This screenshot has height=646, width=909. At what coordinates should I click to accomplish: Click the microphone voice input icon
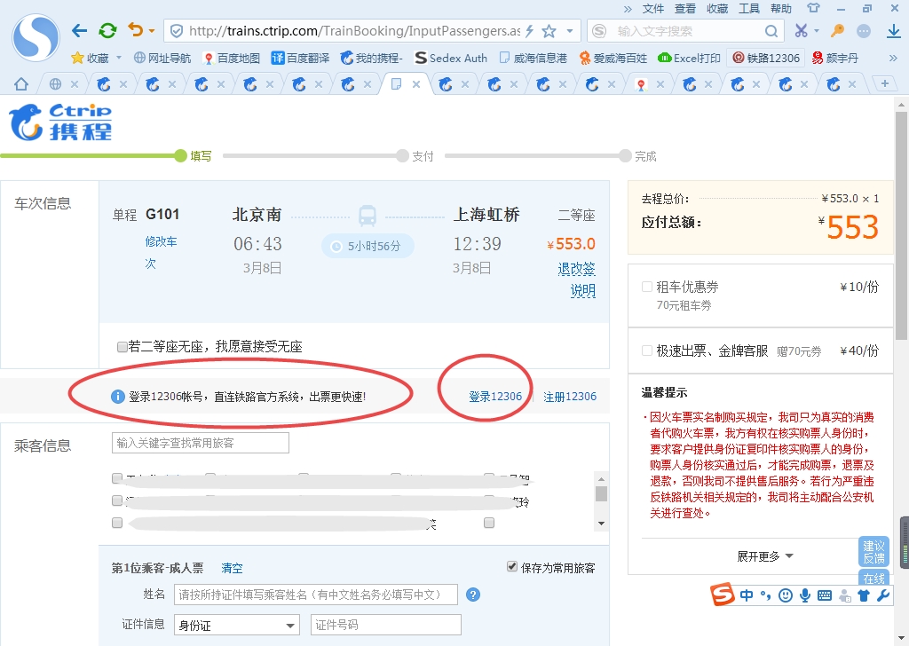click(804, 595)
